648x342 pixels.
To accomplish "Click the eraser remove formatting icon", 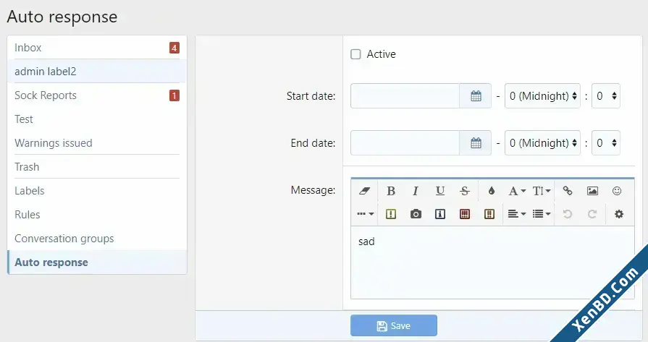I will (364, 191).
